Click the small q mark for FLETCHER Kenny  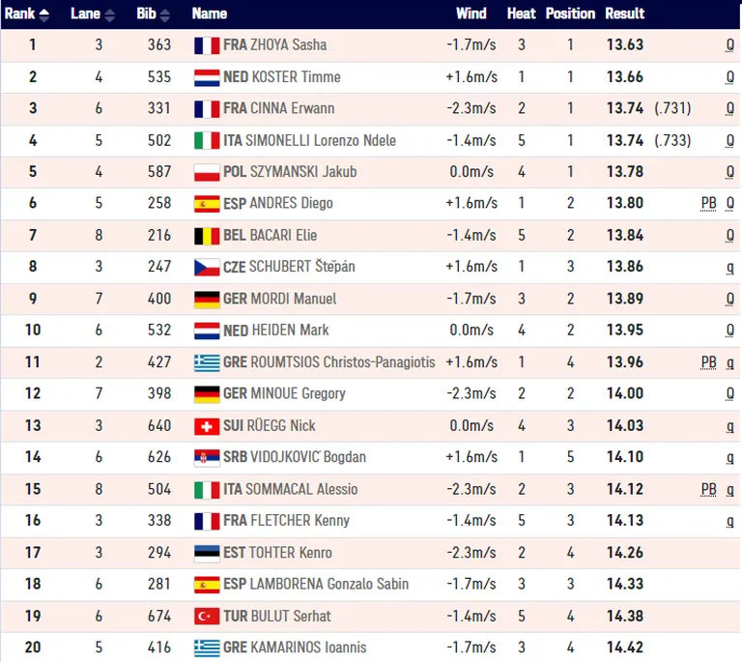(730, 522)
